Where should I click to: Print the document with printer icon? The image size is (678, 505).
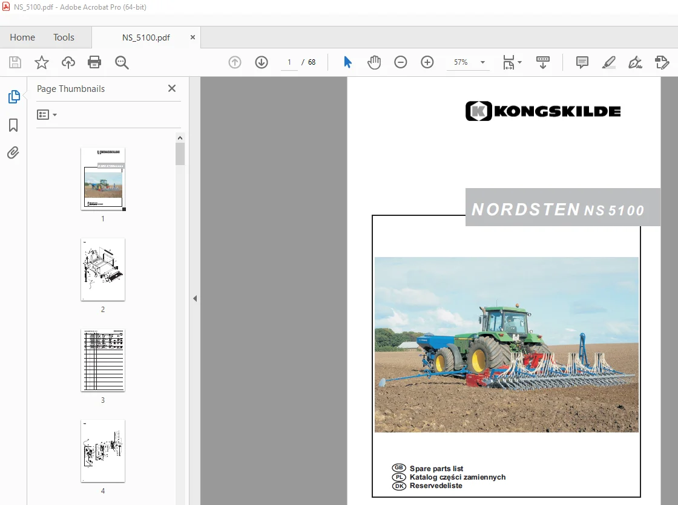tap(94, 63)
